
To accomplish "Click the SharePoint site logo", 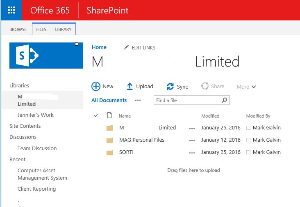I will [46, 56].
